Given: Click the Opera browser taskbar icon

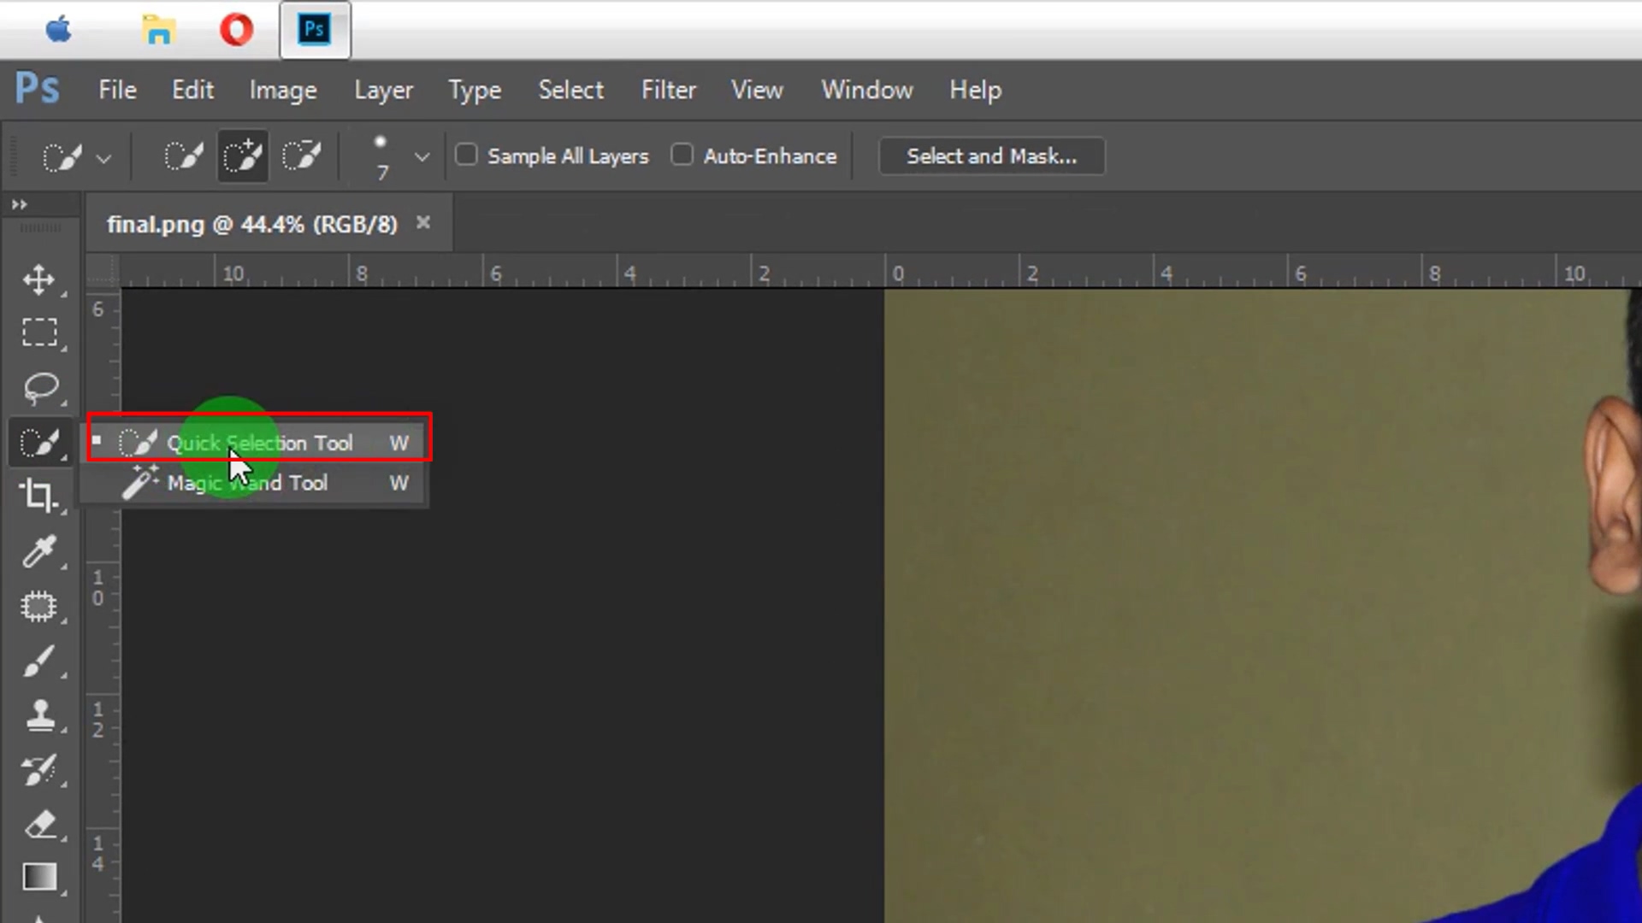Looking at the screenshot, I should pos(236,31).
